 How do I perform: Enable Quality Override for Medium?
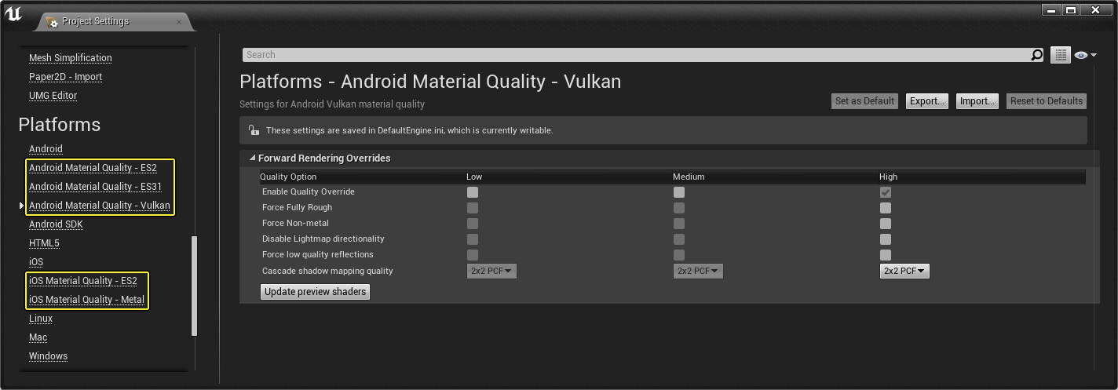pos(679,192)
